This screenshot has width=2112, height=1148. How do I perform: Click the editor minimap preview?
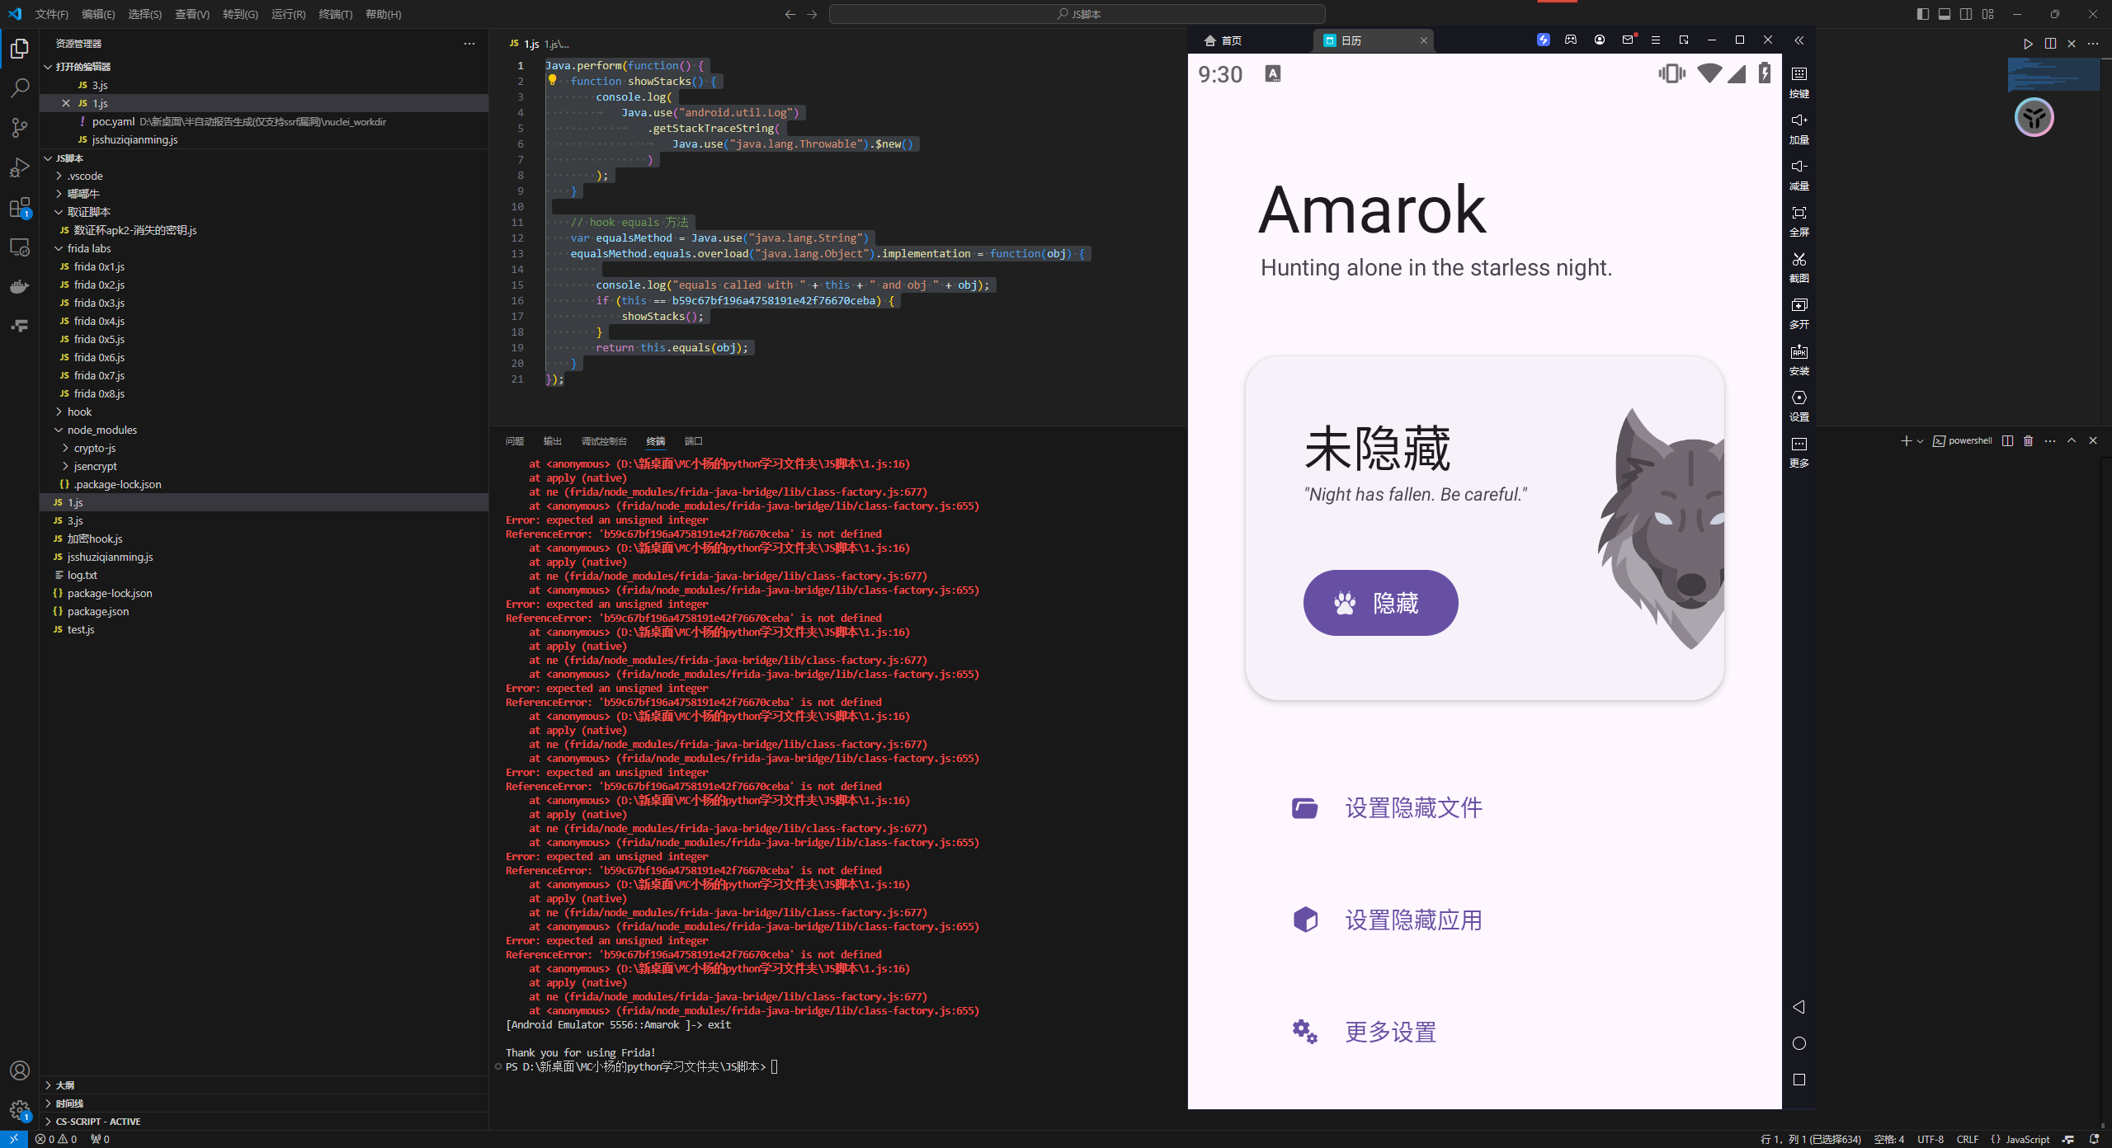click(x=2053, y=74)
